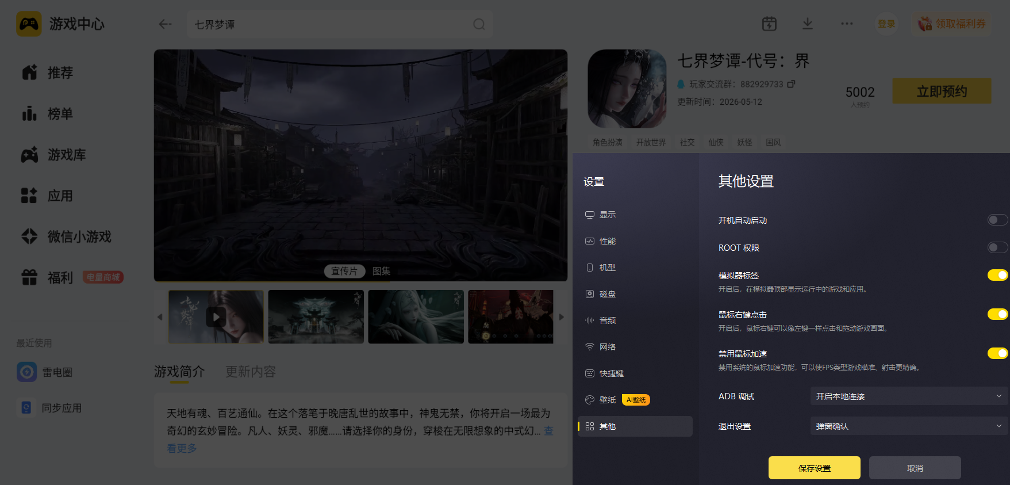Image resolution: width=1010 pixels, height=485 pixels.
Task: Click the 七界梦谭 game cover icon
Action: [627, 89]
